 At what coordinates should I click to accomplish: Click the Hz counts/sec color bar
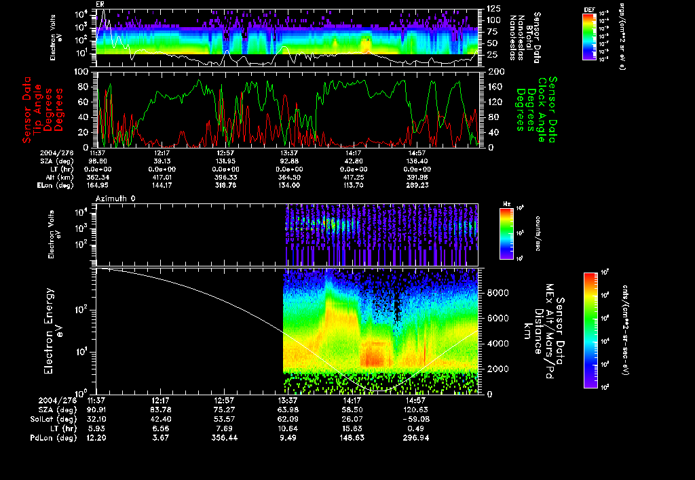506,233
